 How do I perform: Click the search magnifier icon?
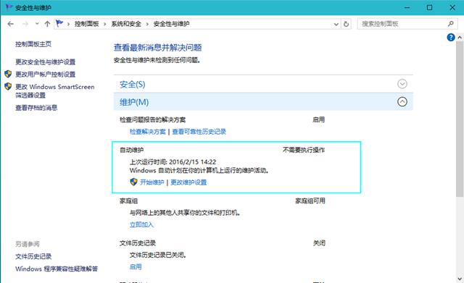(x=451, y=24)
